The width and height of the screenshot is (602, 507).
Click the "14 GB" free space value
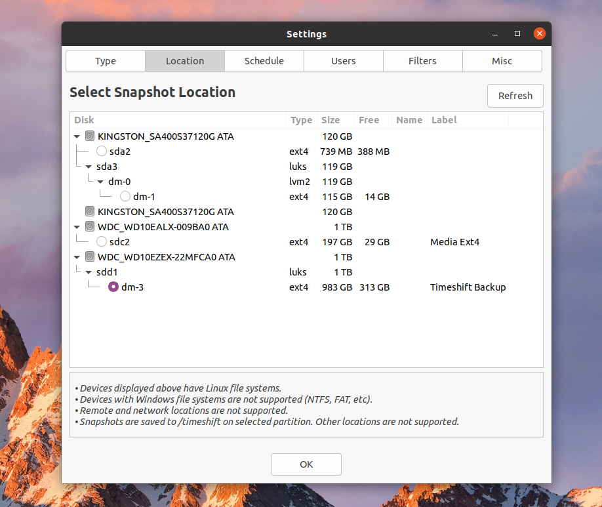coord(377,197)
